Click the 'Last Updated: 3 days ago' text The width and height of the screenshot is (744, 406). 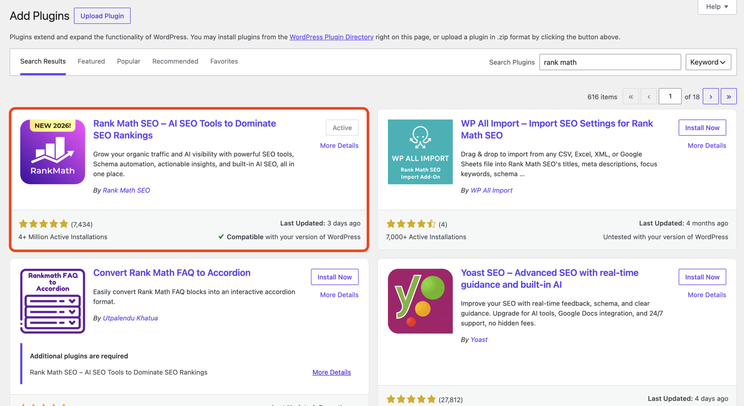pos(320,223)
